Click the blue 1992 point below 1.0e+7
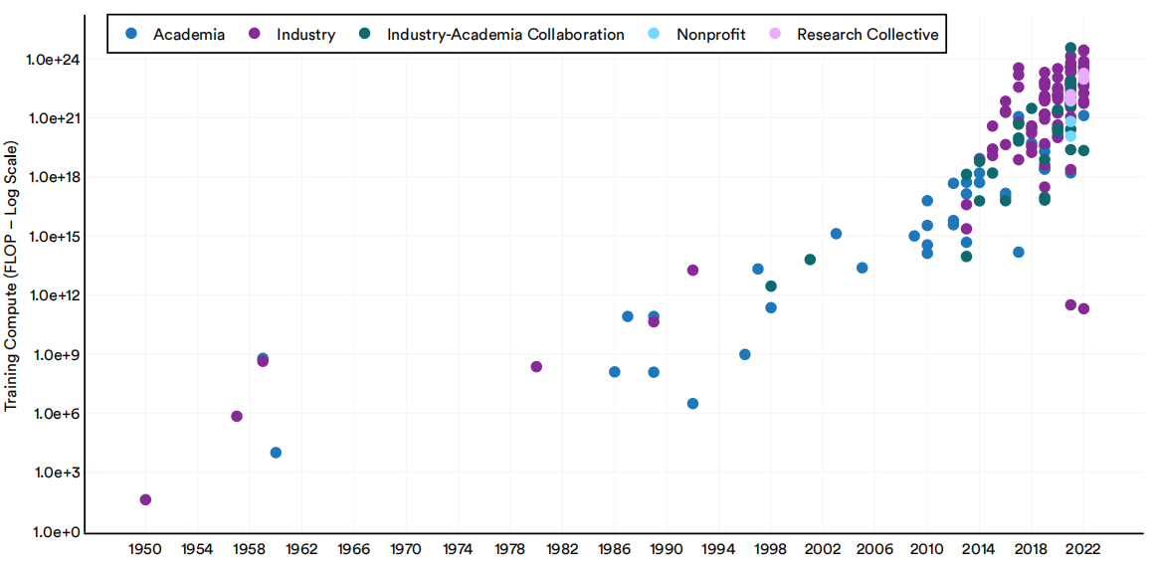Viewport: 1157px width, 568px height. pos(692,404)
